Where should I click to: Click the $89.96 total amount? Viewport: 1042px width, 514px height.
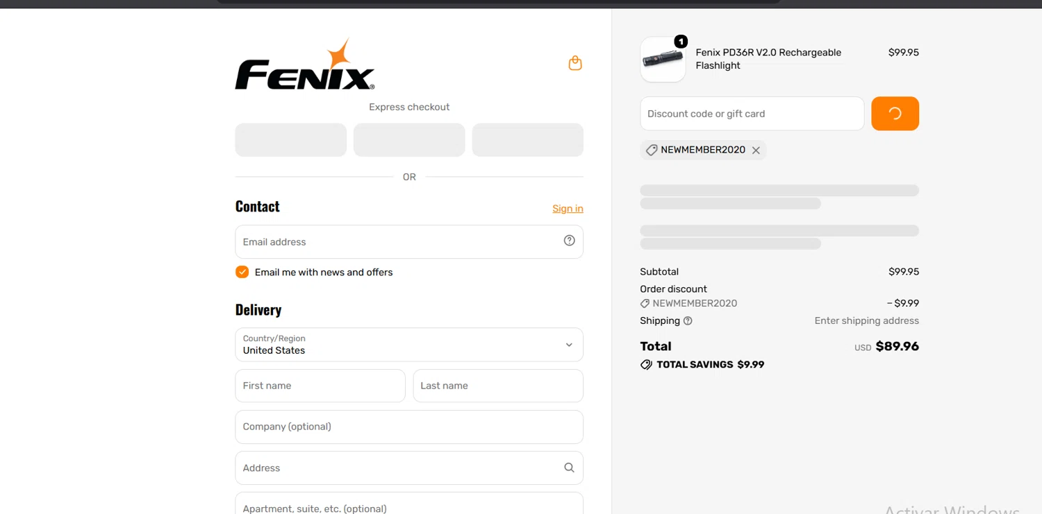[897, 346]
